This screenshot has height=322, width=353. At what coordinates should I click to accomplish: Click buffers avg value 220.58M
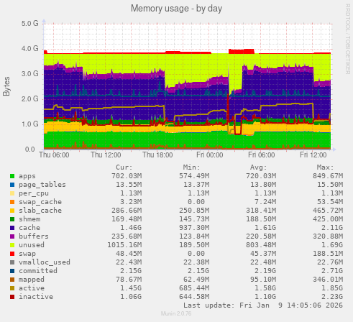(261, 236)
